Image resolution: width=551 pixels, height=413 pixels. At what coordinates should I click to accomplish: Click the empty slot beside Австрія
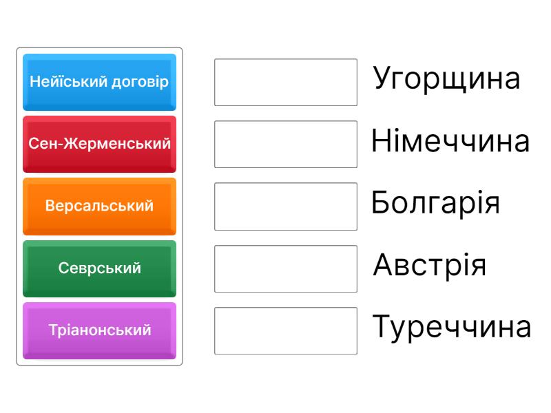pos(286,268)
